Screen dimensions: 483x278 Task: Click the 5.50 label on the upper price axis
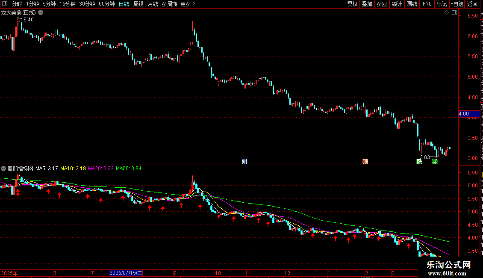click(x=472, y=56)
